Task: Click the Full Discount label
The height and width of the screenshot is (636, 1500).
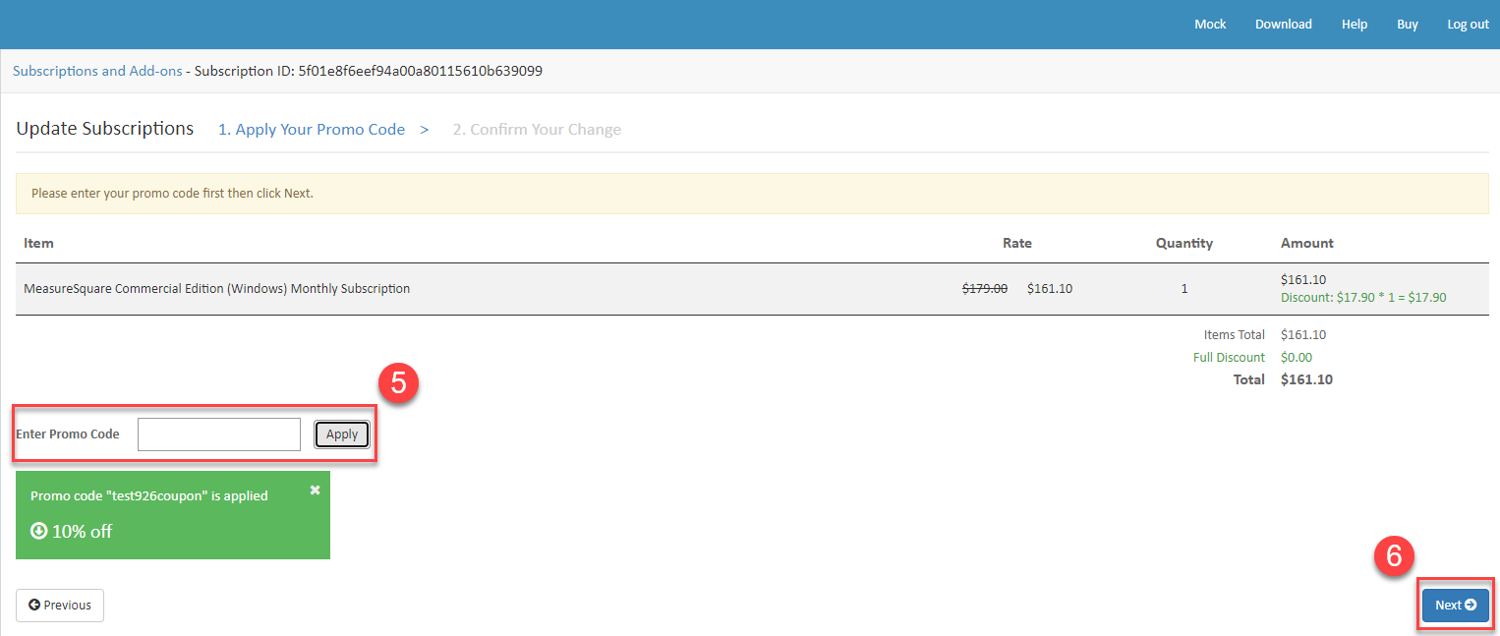Action: pos(1229,358)
